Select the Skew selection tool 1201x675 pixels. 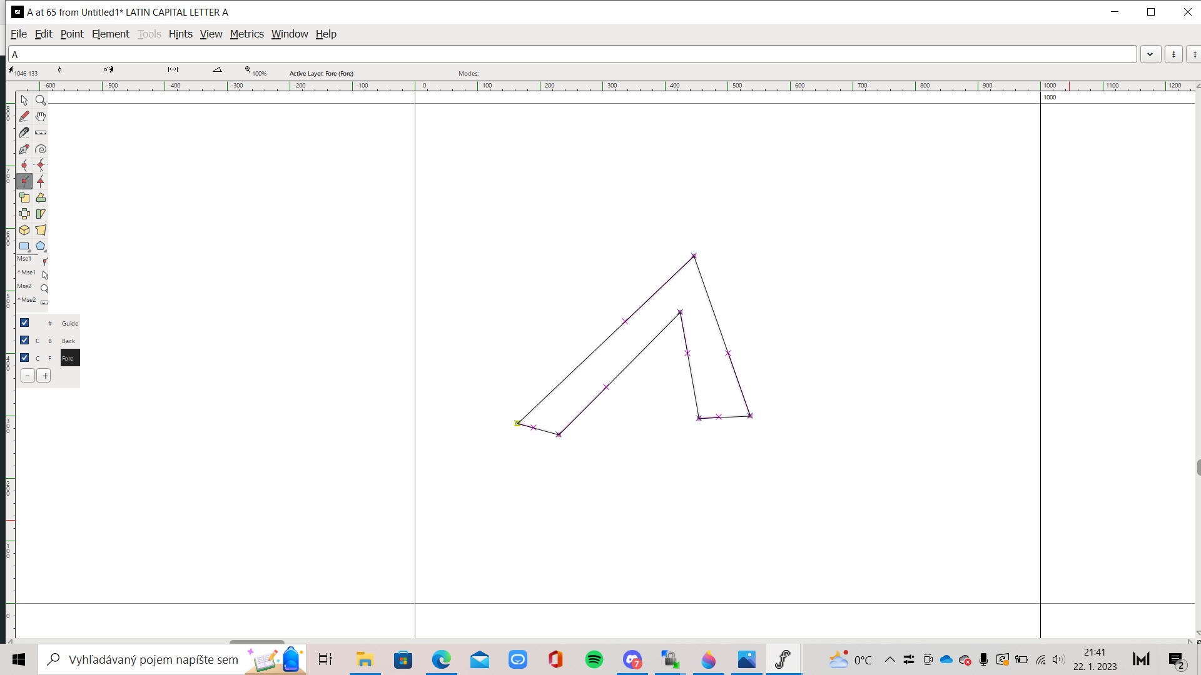(x=41, y=214)
